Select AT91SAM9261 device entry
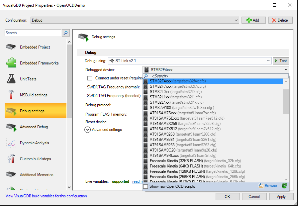 [x=213, y=140]
